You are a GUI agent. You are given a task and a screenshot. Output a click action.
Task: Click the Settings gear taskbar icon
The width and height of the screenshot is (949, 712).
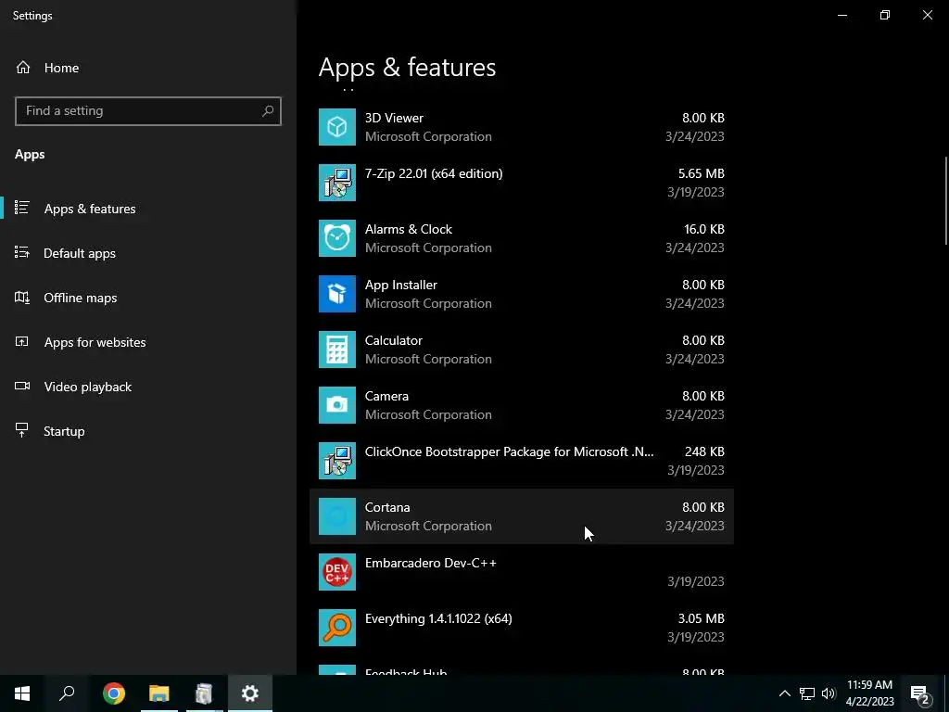tap(250, 693)
